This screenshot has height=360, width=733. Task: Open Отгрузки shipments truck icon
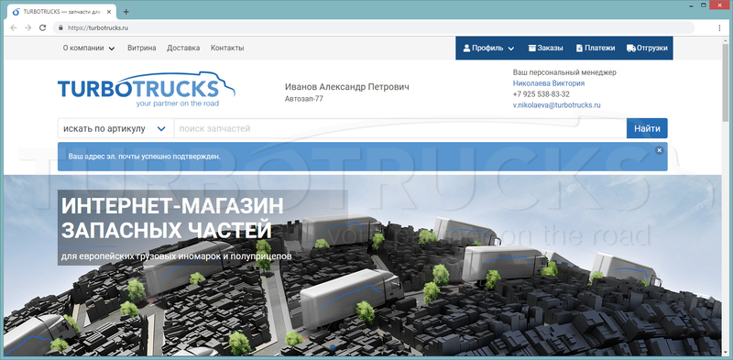(x=631, y=49)
